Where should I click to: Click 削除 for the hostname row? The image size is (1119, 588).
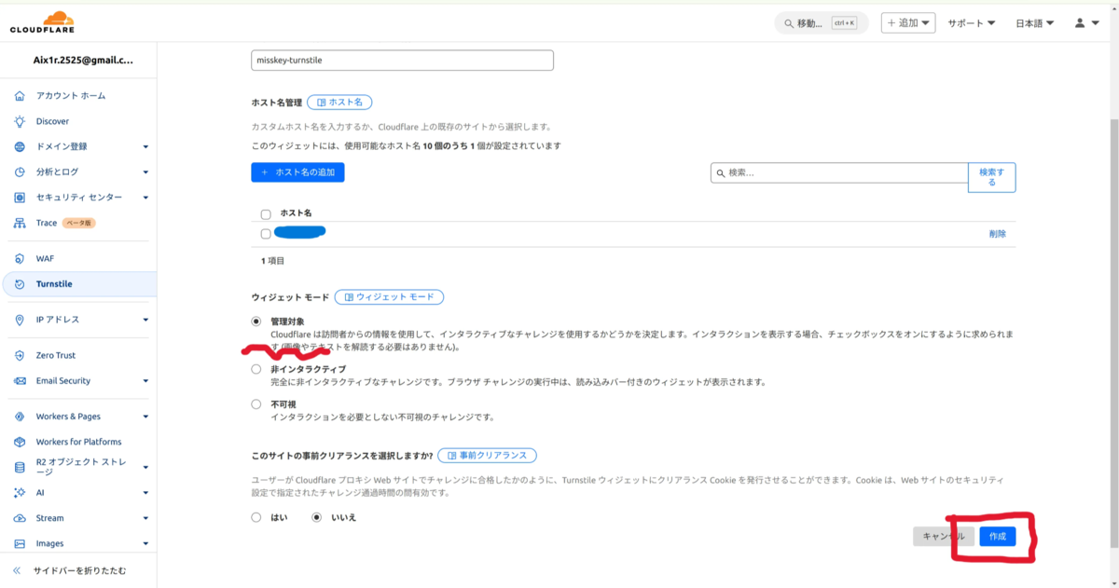(x=998, y=234)
